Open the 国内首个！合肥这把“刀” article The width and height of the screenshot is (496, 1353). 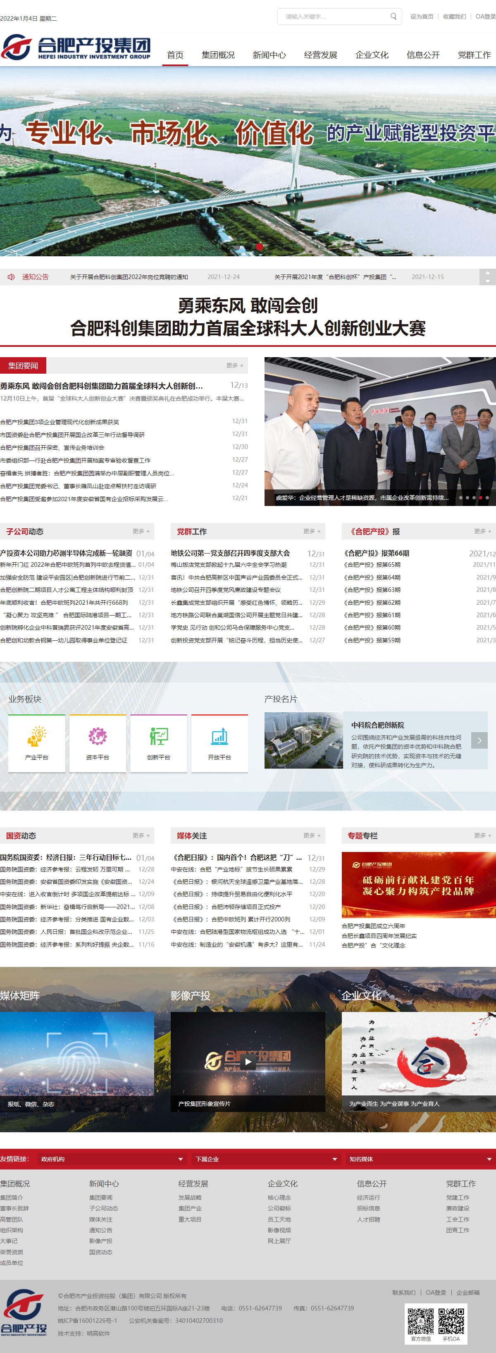(x=237, y=857)
